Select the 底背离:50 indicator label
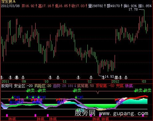Image resolution: width=153 pixels, height=121 pixels. [85, 86]
